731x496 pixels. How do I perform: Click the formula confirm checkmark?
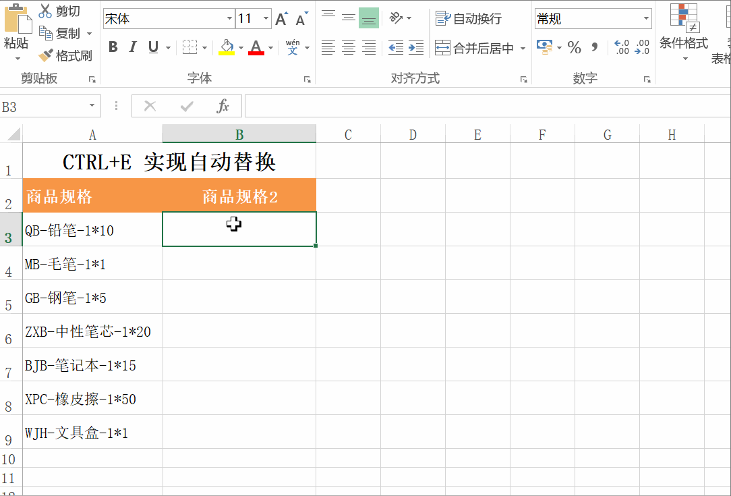click(x=187, y=107)
